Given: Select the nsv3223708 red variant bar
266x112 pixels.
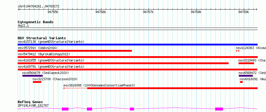Looking at the screenshot, I should pyautogui.click(x=37, y=82).
